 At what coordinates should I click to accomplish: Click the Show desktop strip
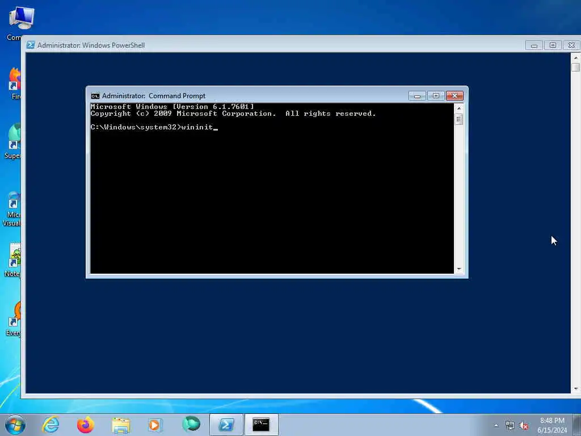click(576, 425)
